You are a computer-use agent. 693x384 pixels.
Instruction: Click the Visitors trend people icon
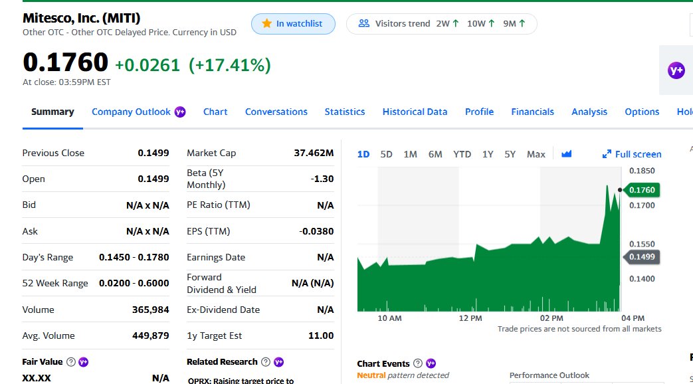[363, 23]
